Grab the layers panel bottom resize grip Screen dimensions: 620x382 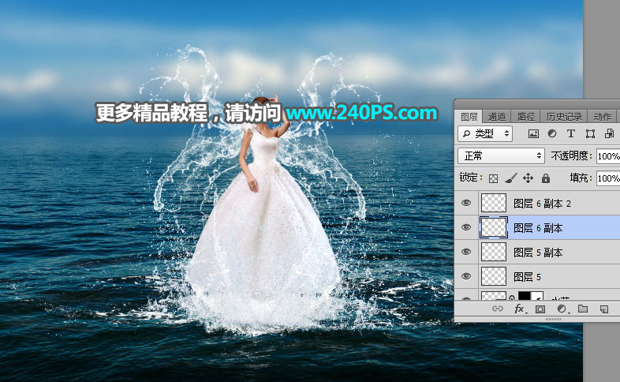(553, 319)
